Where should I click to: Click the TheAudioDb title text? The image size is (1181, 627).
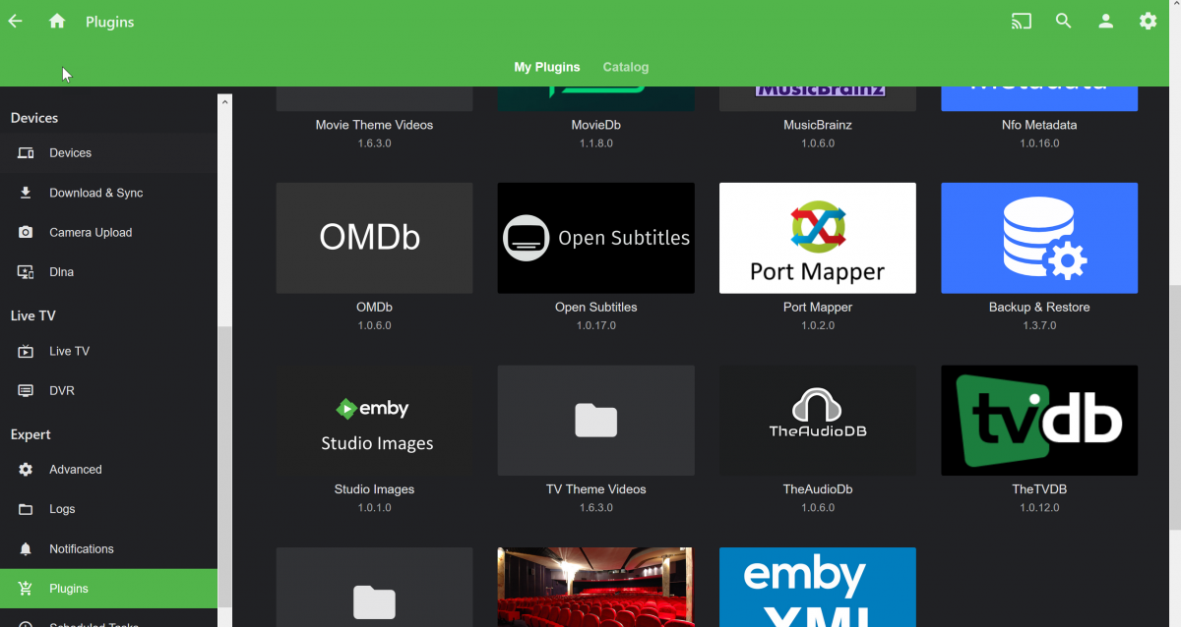pos(818,489)
